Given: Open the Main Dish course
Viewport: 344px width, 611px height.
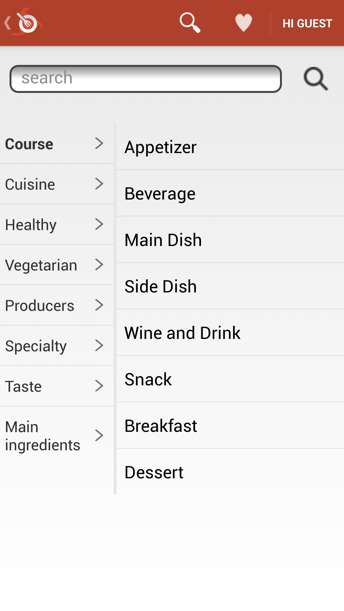Looking at the screenshot, I should click(163, 240).
